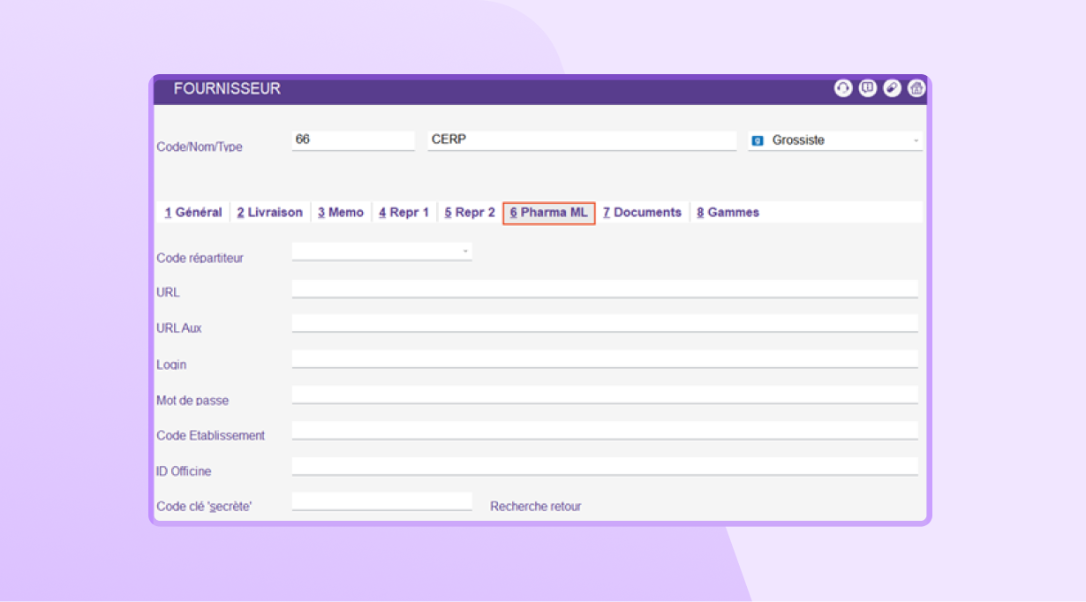Open the Code répartiteur dropdown
Viewport: 1086px width, 602px height.
click(464, 252)
